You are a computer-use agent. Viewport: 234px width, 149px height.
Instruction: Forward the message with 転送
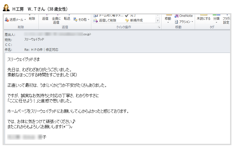click(67, 19)
